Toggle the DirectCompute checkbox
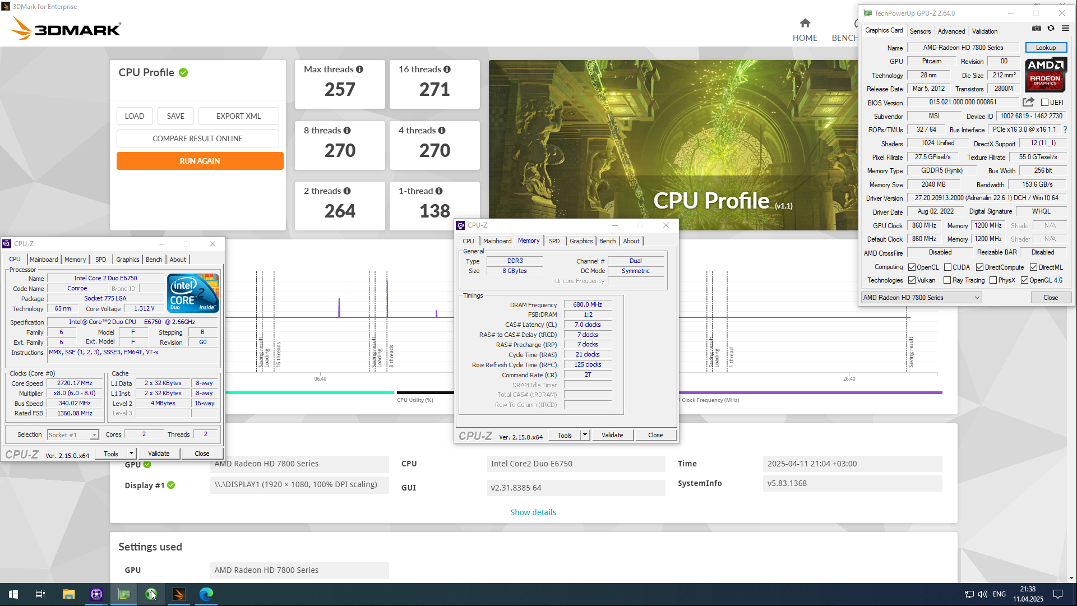1077x606 pixels. (x=980, y=267)
